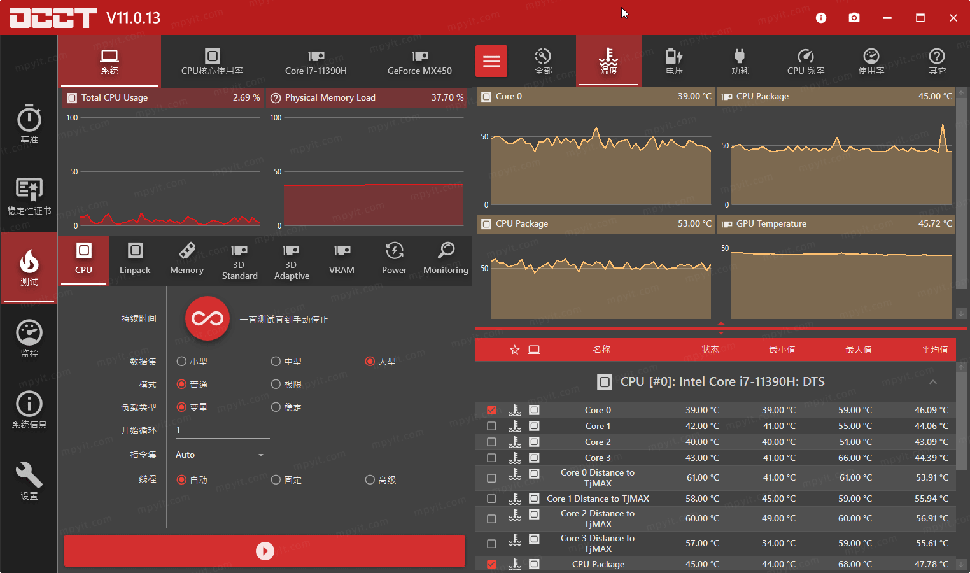Screen dimensions: 970x573
Task: Select the CPU frequency speedometer icon
Action: (x=805, y=61)
